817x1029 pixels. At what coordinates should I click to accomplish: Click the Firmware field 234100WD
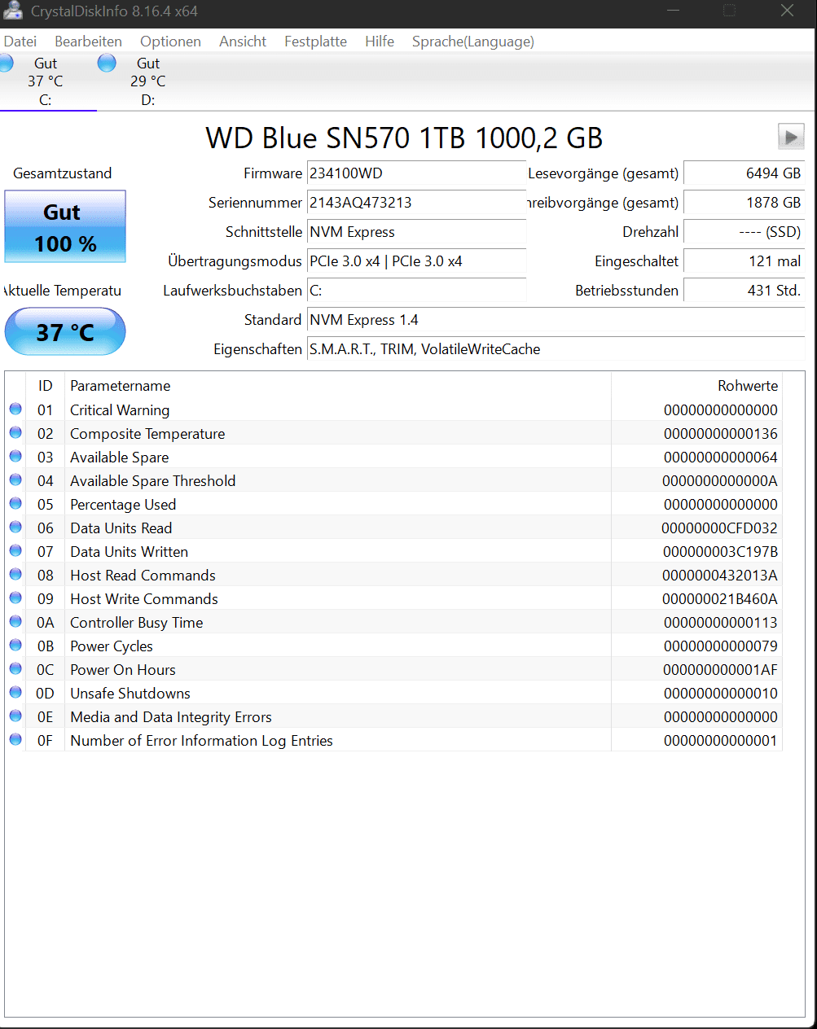point(416,173)
